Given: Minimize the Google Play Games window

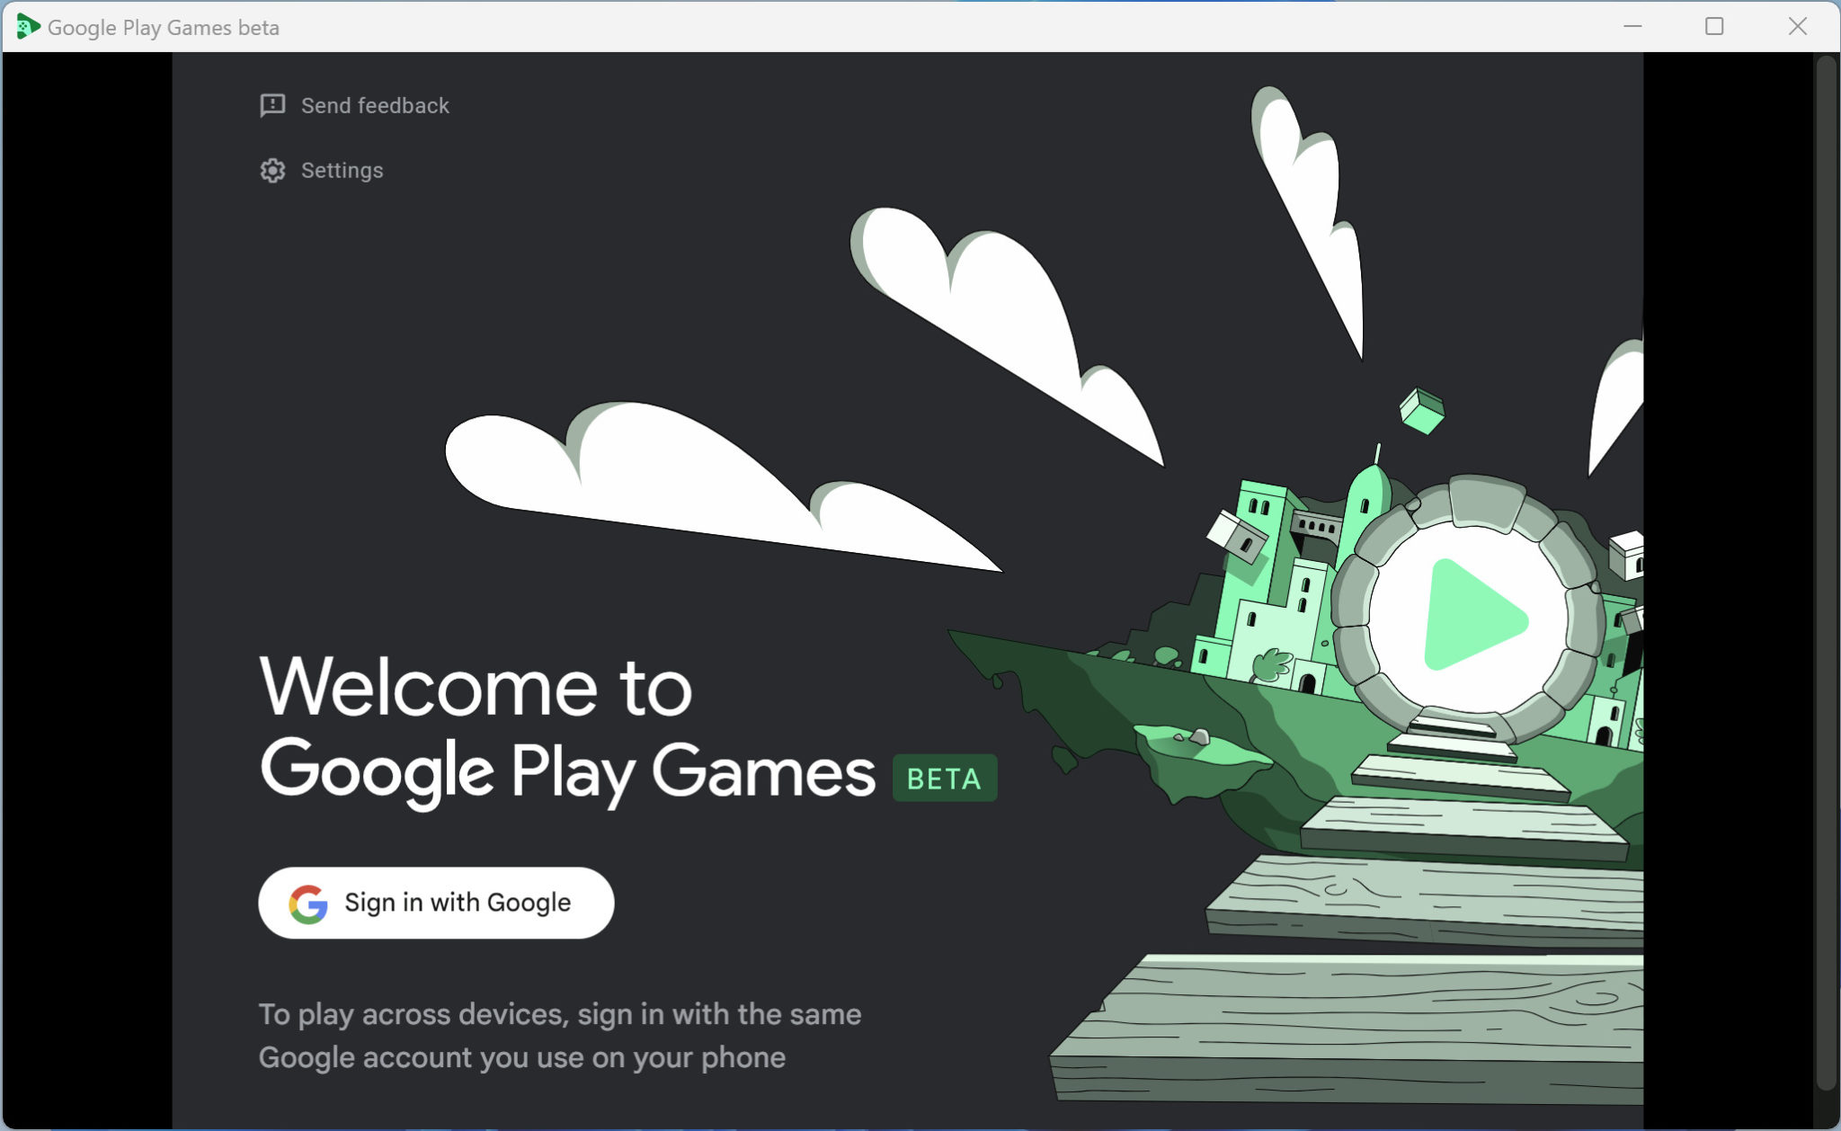Looking at the screenshot, I should [1632, 27].
